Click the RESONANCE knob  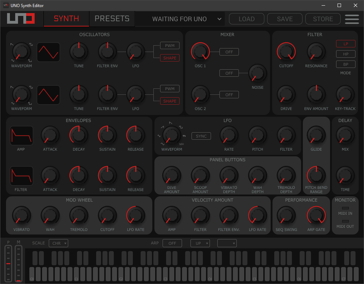pyautogui.click(x=316, y=52)
